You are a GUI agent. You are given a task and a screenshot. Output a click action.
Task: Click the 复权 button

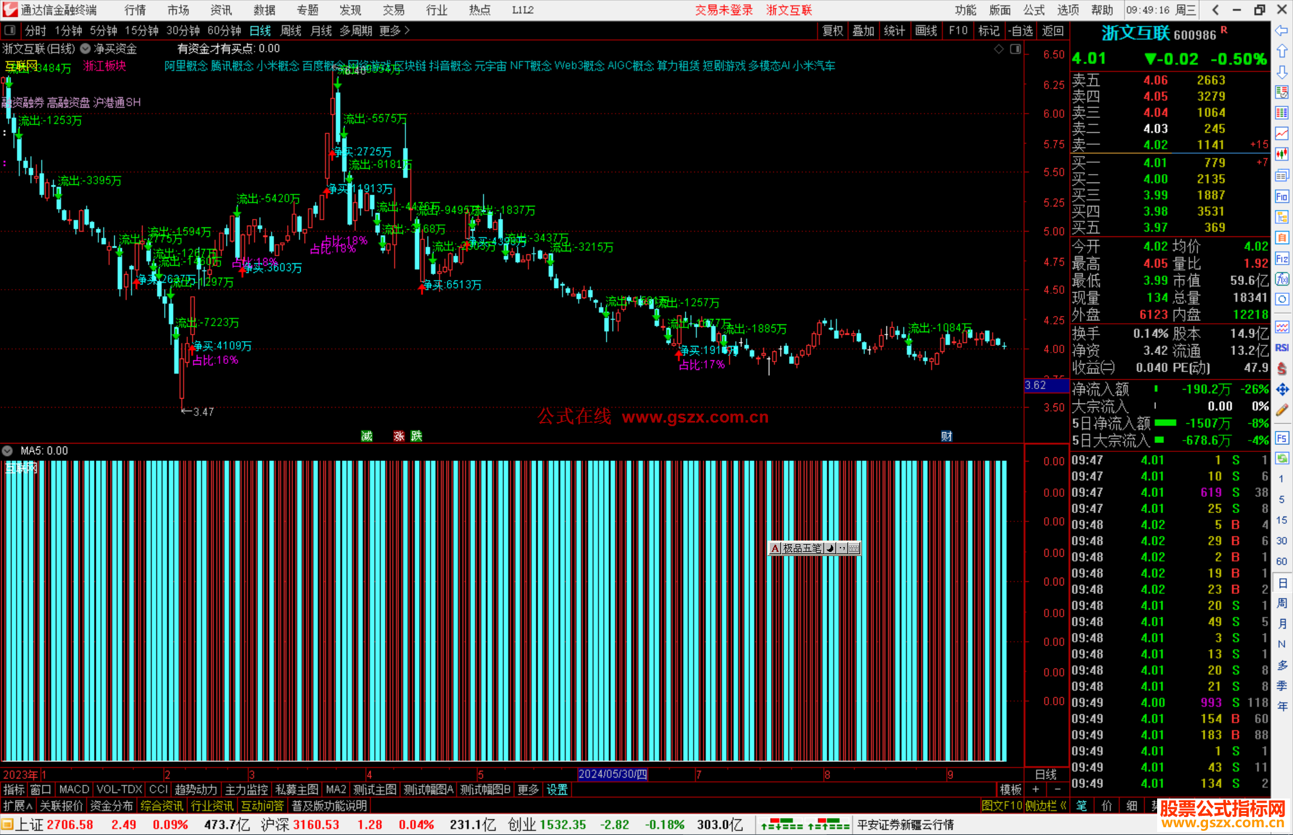click(832, 31)
